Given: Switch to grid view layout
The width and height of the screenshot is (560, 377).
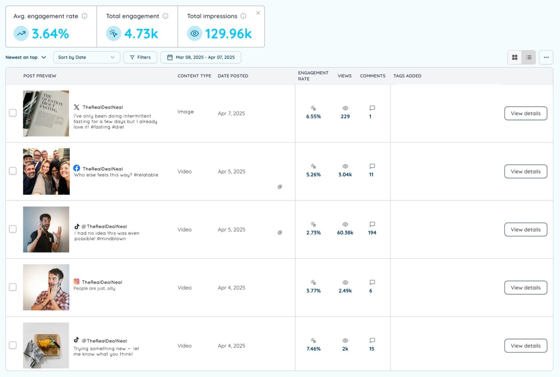Looking at the screenshot, I should [x=514, y=57].
